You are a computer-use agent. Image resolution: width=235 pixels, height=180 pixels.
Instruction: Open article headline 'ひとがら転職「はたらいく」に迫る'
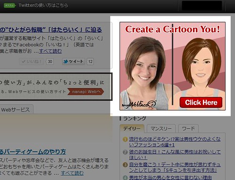[51, 30]
